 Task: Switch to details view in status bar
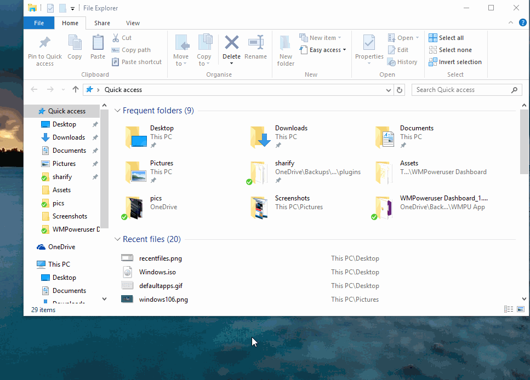tap(509, 309)
